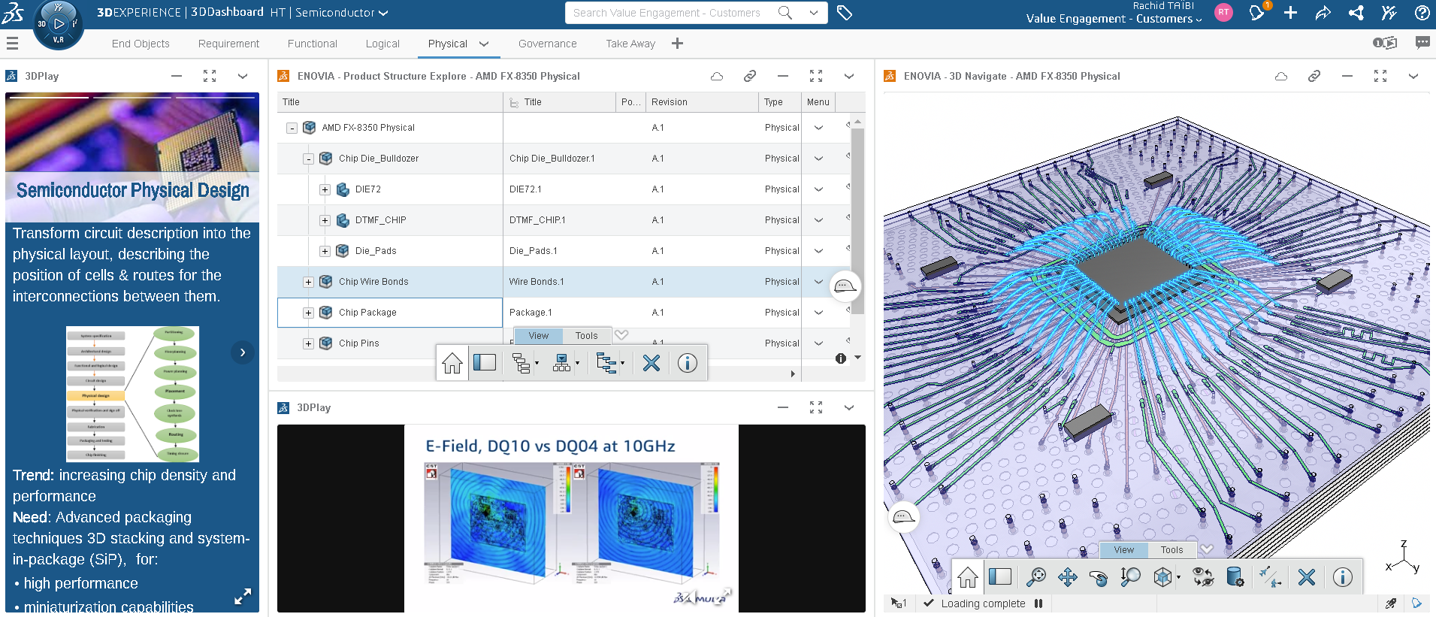Open menu chevron for Chip Package row
The height and width of the screenshot is (617, 1436).
[818, 313]
